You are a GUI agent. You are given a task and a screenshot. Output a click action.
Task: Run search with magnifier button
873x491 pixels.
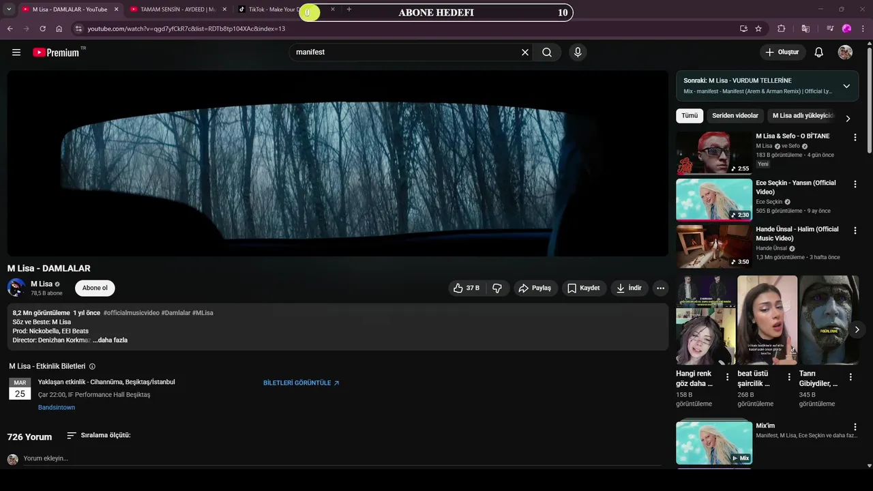coord(547,53)
